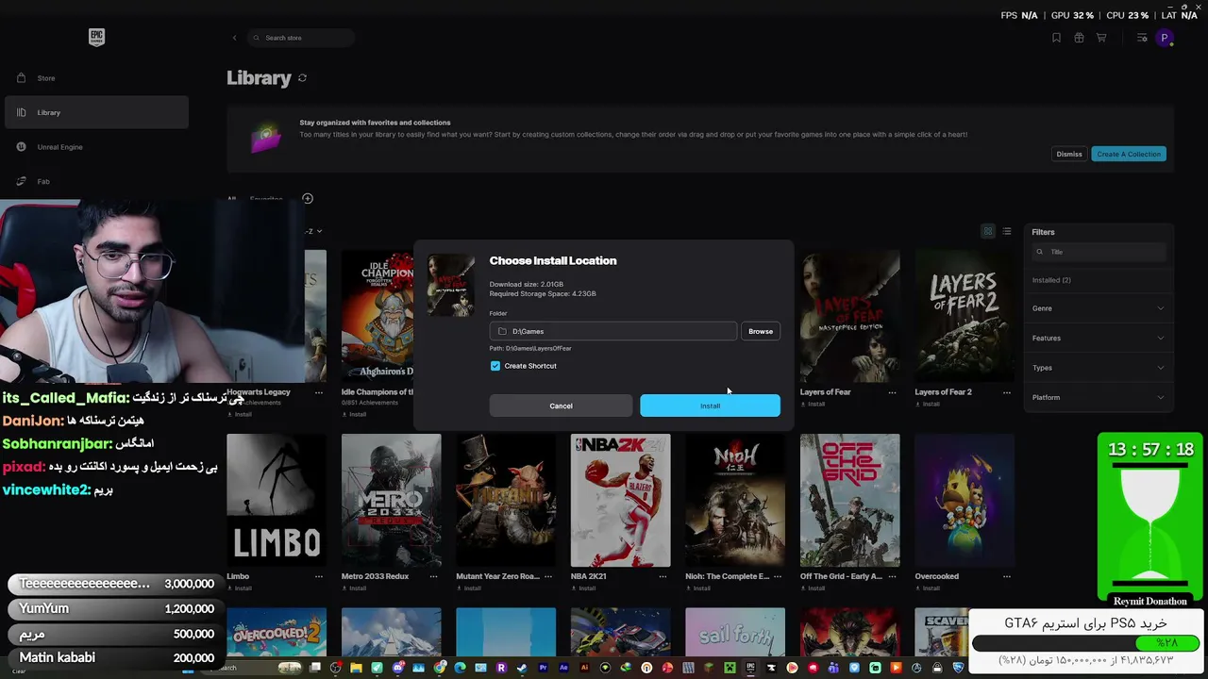Open the Overcooked cover thumbnail
1208x679 pixels.
(x=965, y=501)
